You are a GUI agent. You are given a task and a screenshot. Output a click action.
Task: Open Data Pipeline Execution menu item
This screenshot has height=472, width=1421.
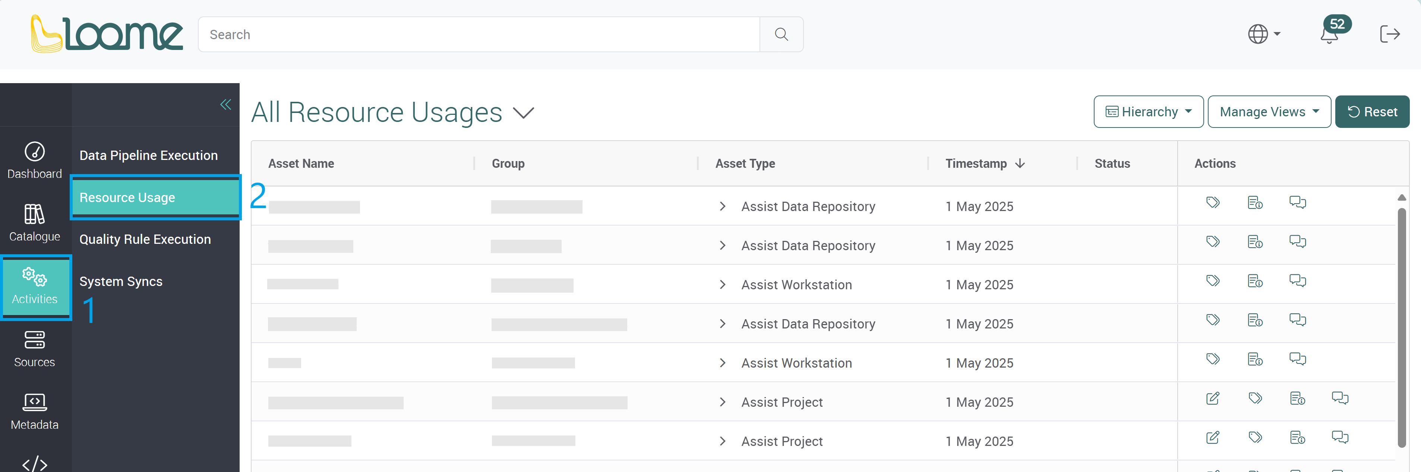point(149,156)
